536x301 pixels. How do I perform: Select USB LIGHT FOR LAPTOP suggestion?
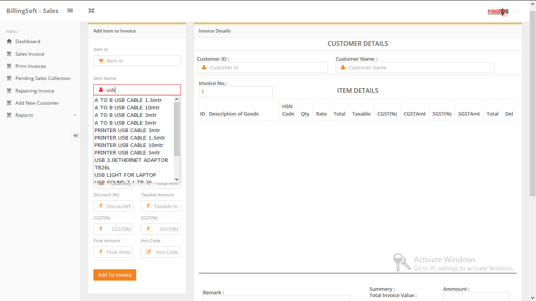pos(126,175)
